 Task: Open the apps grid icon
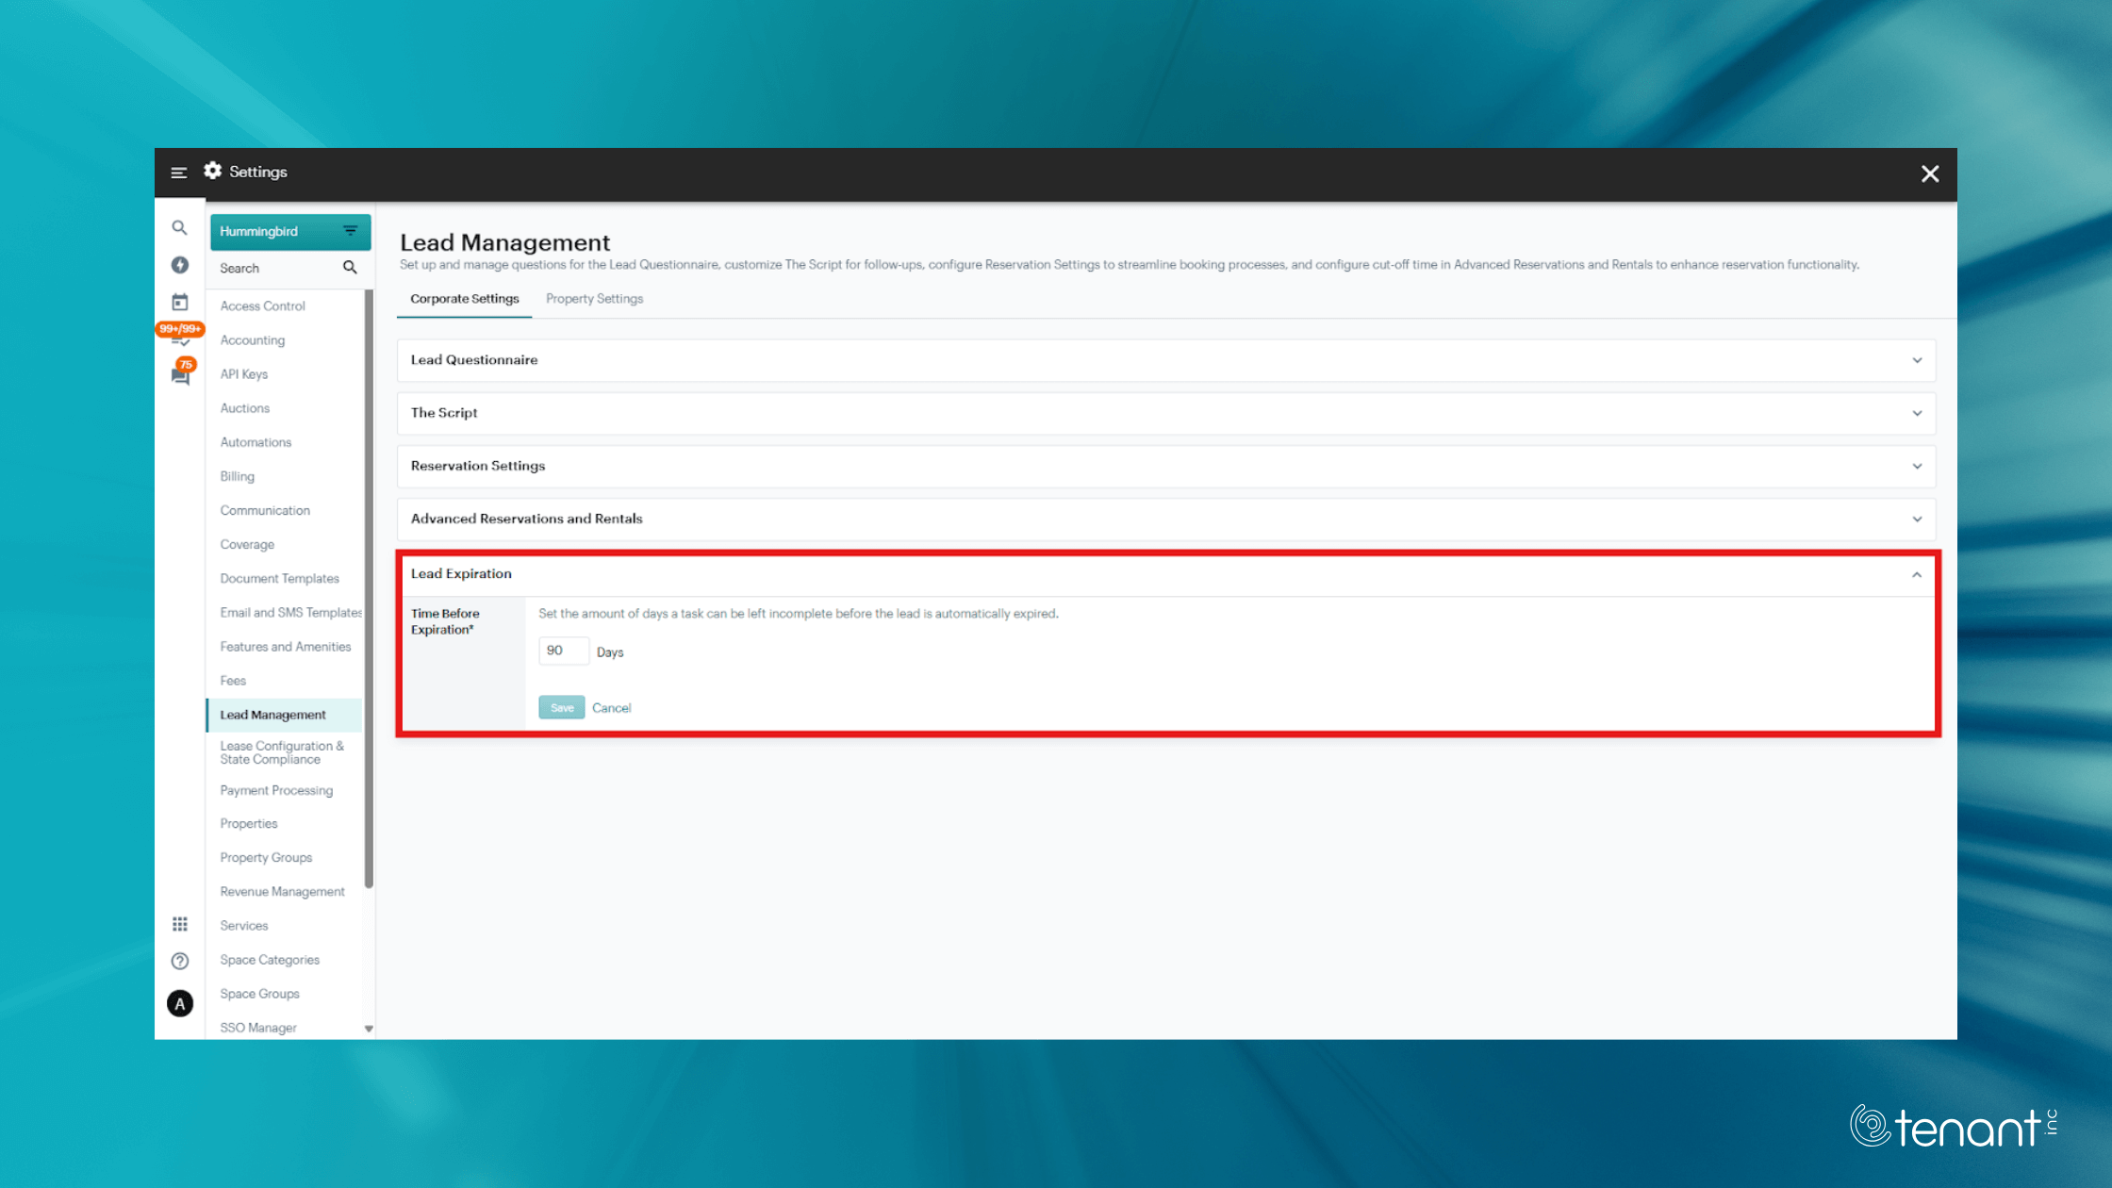[179, 924]
